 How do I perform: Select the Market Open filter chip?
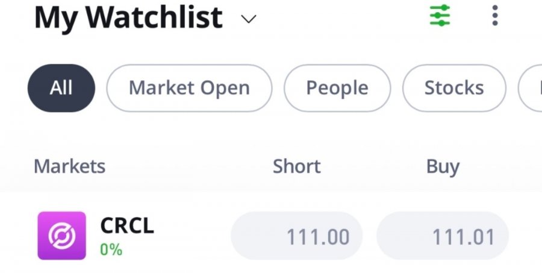tap(189, 88)
